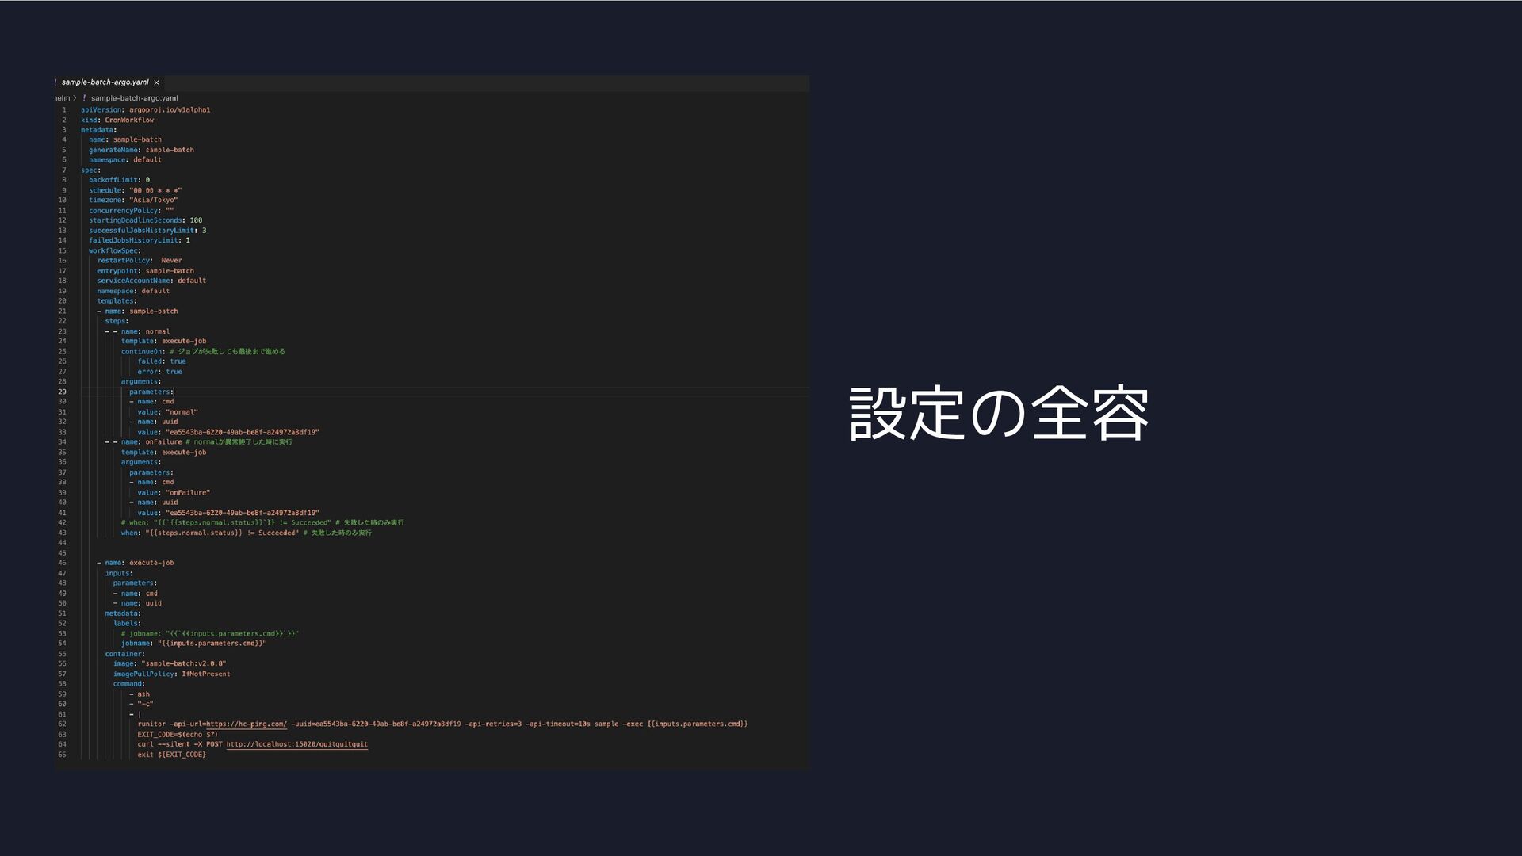The height and width of the screenshot is (856, 1522).
Task: Close the sample-batch-argo.yaml tab
Action: [x=156, y=82]
